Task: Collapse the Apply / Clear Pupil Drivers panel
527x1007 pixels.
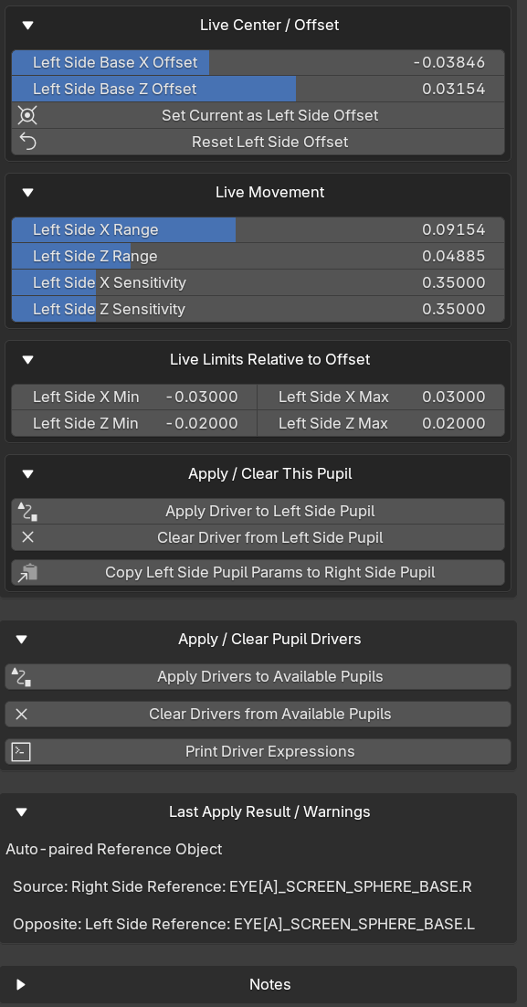Action: click(x=21, y=640)
